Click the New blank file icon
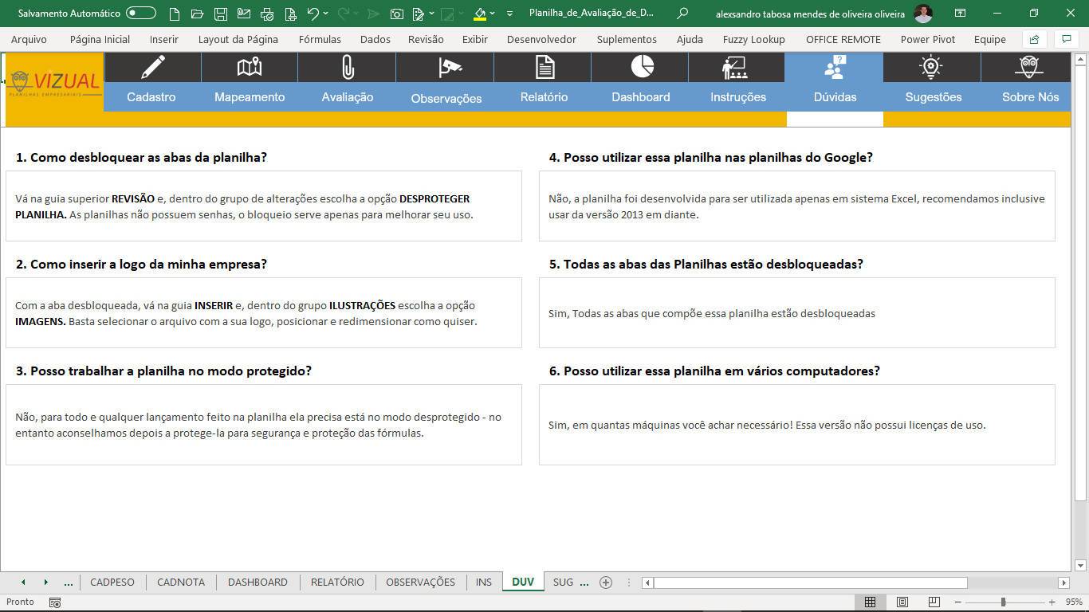This screenshot has height=612, width=1089. (x=175, y=14)
